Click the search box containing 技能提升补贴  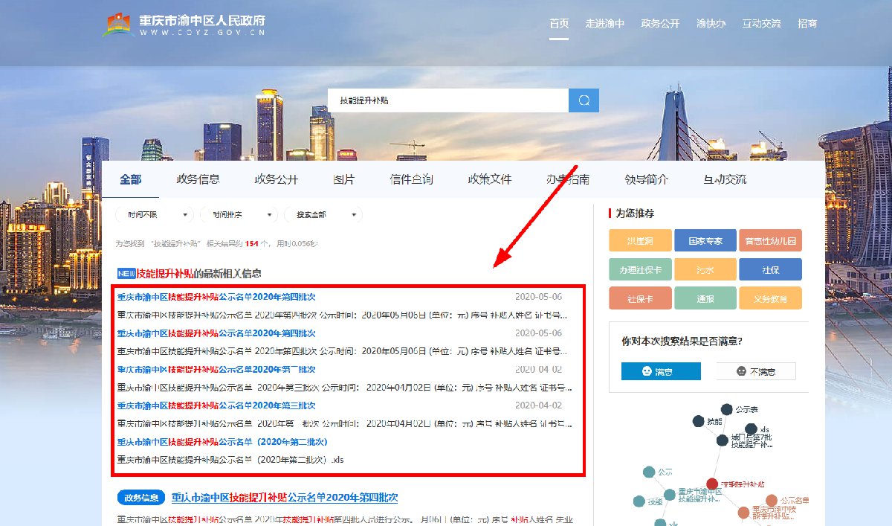(x=447, y=100)
